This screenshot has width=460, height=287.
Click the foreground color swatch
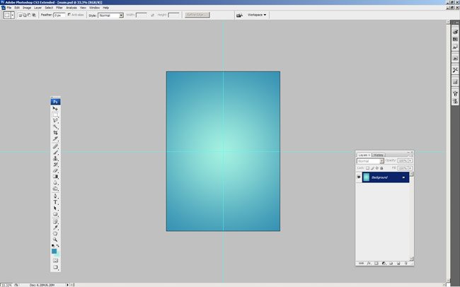(54, 251)
